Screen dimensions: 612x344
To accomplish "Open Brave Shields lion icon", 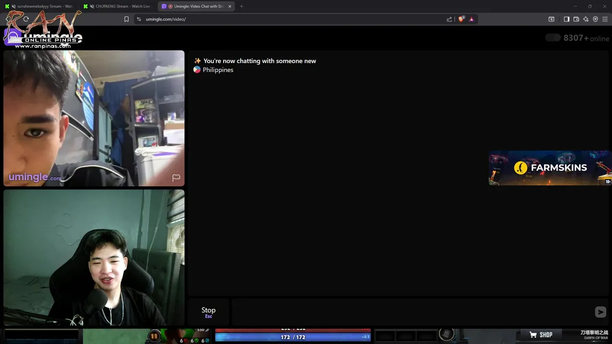I will click(461, 19).
